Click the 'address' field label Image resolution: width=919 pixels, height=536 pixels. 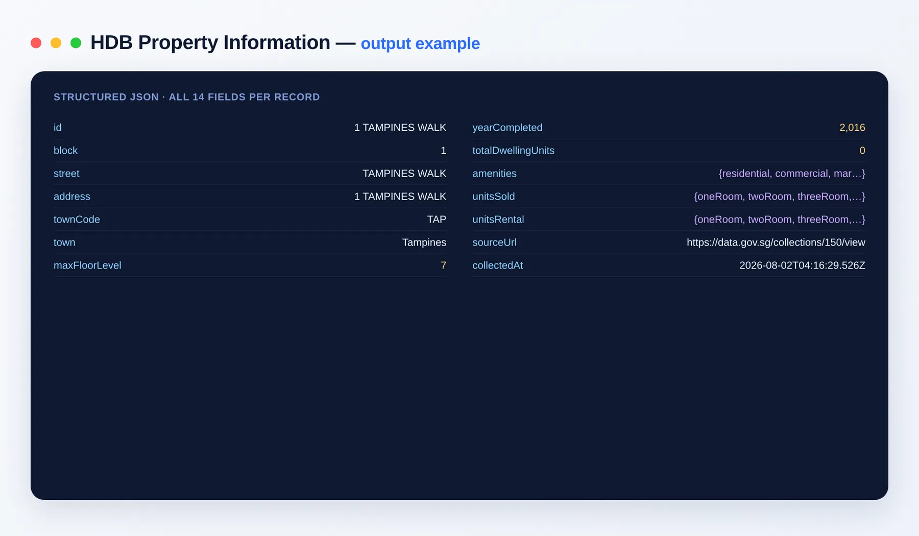(x=72, y=197)
